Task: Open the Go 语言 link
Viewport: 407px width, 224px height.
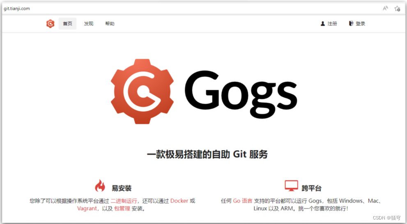Action: point(242,201)
